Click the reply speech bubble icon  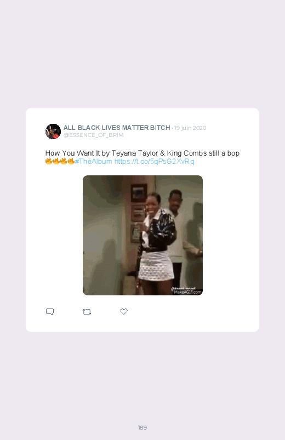tap(50, 312)
